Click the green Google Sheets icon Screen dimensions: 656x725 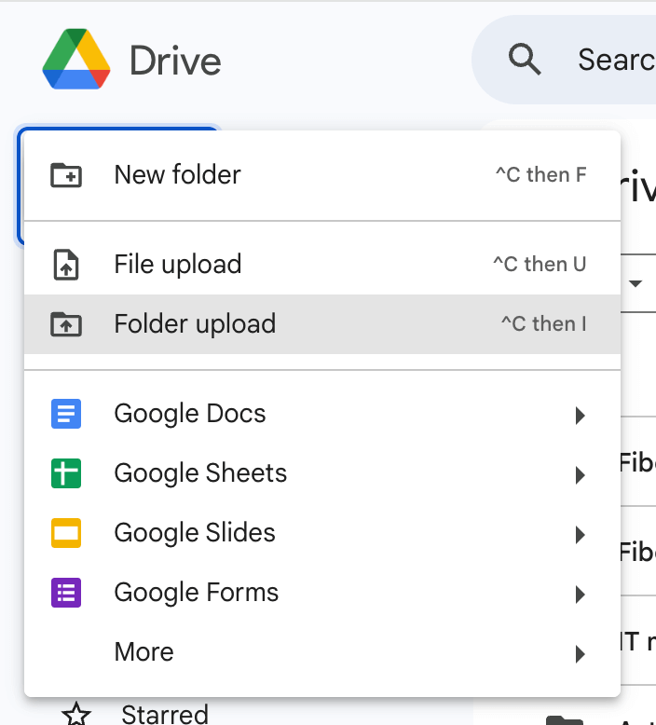(x=66, y=473)
